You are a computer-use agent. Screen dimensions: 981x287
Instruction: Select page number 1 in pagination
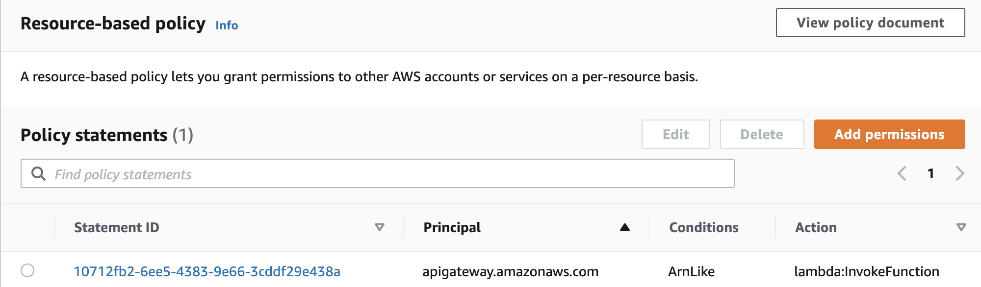click(930, 173)
